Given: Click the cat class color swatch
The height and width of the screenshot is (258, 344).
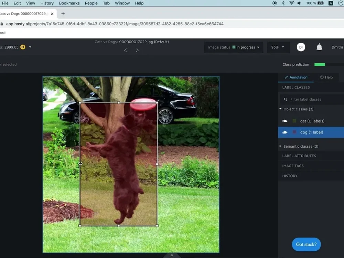Looking at the screenshot, I should point(294,121).
